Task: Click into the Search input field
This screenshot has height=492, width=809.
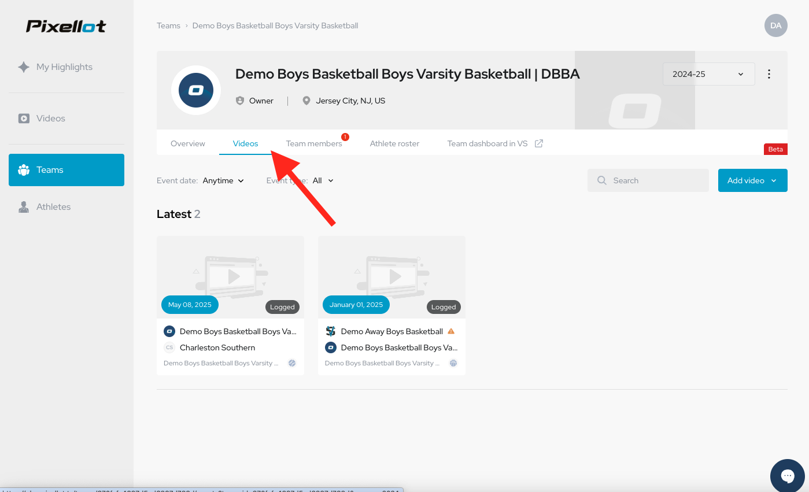Action: click(648, 180)
